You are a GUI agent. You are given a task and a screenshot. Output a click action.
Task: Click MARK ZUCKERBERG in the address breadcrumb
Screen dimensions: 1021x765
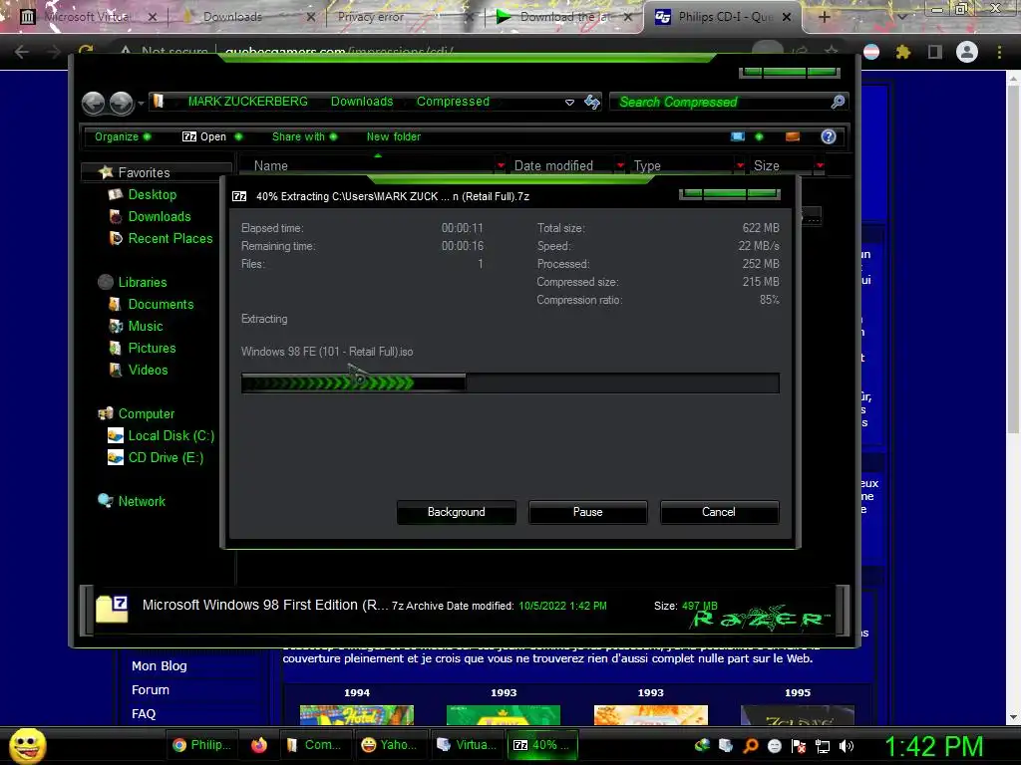pos(247,102)
